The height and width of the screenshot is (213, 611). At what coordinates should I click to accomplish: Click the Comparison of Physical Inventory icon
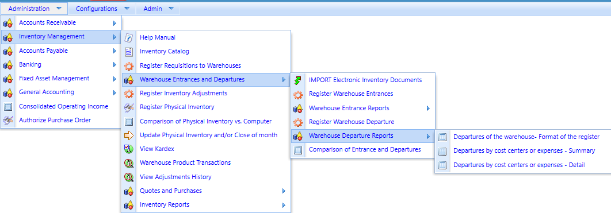129,121
